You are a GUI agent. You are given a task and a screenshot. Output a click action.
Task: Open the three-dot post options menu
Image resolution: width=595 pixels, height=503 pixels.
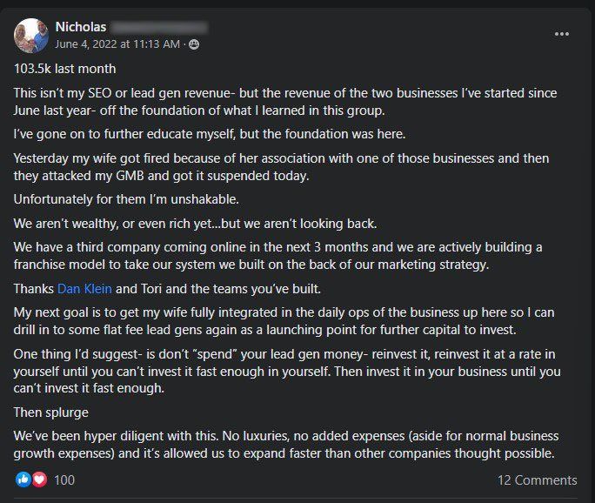click(x=561, y=34)
